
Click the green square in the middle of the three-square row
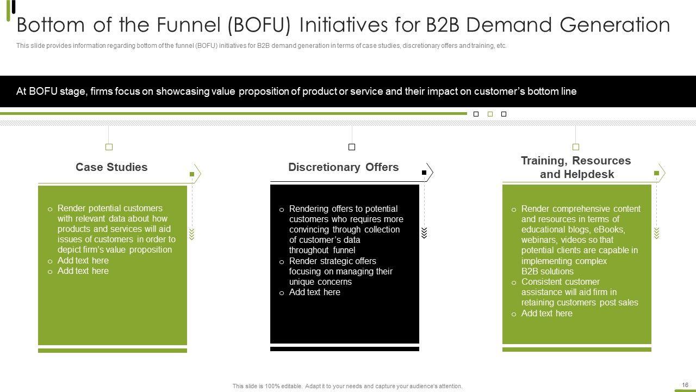click(x=490, y=114)
